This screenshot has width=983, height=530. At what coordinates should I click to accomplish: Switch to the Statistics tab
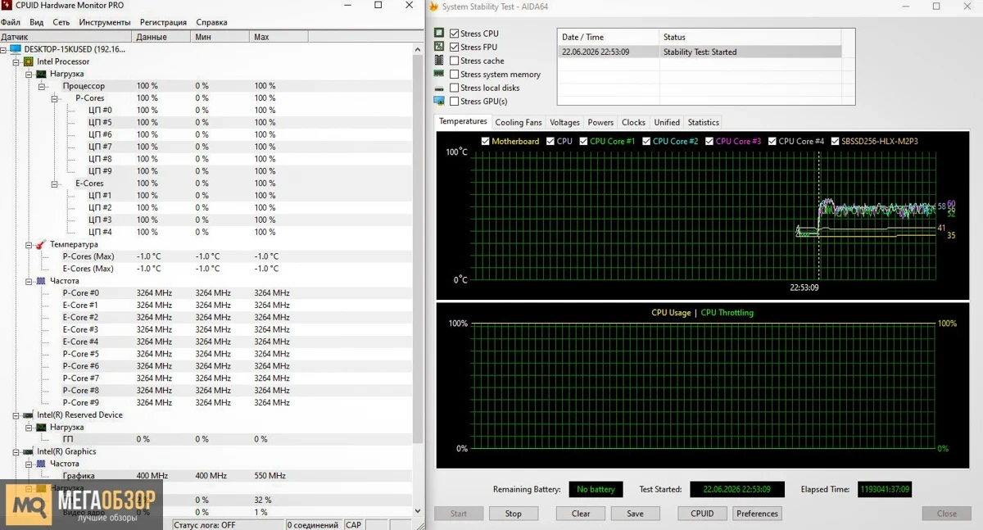(x=704, y=122)
